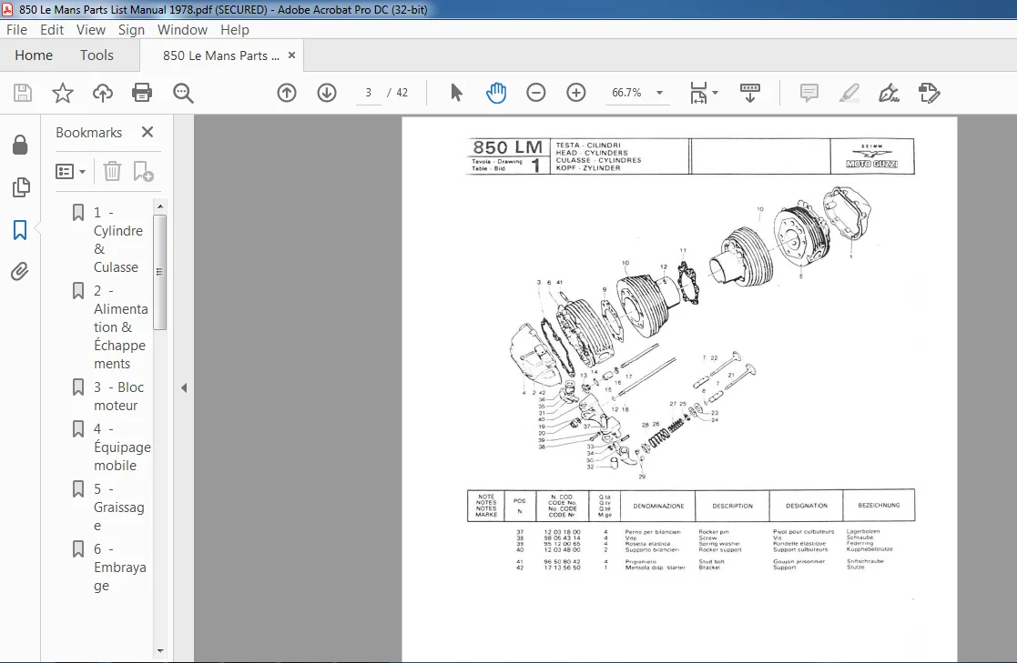Toggle the Bookmarks panel icon
The width and height of the screenshot is (1017, 663).
(20, 229)
